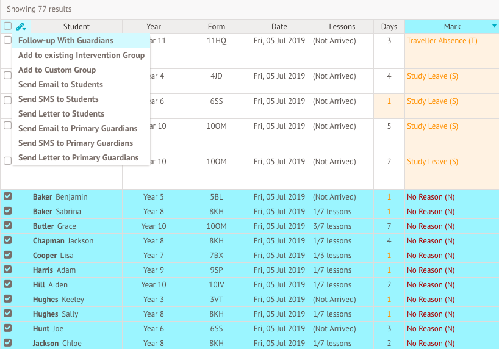The image size is (499, 349).
Task: Sort by the Student column header
Action: (x=76, y=27)
